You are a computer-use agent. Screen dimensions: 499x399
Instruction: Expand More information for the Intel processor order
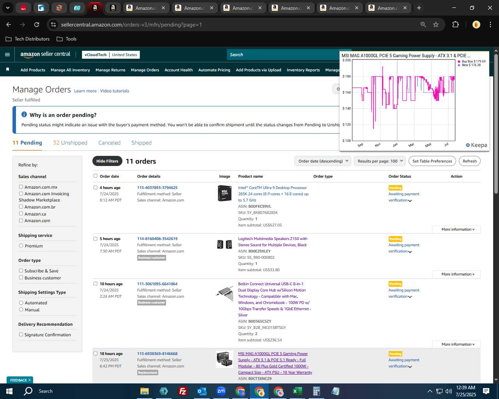coord(457,230)
